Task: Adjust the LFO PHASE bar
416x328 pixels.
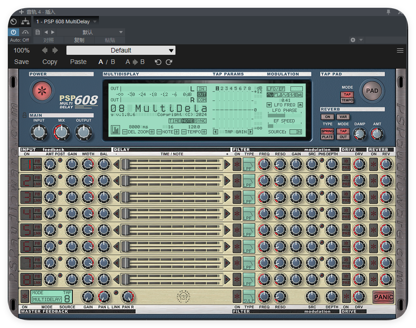Action: 285,116
